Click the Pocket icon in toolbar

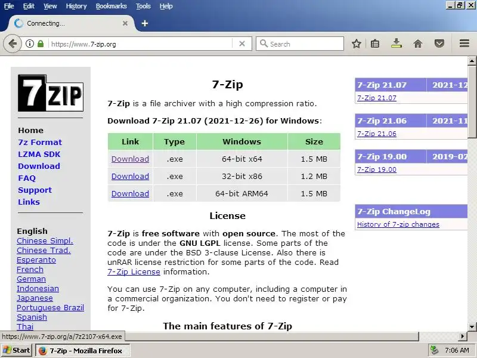(x=439, y=44)
